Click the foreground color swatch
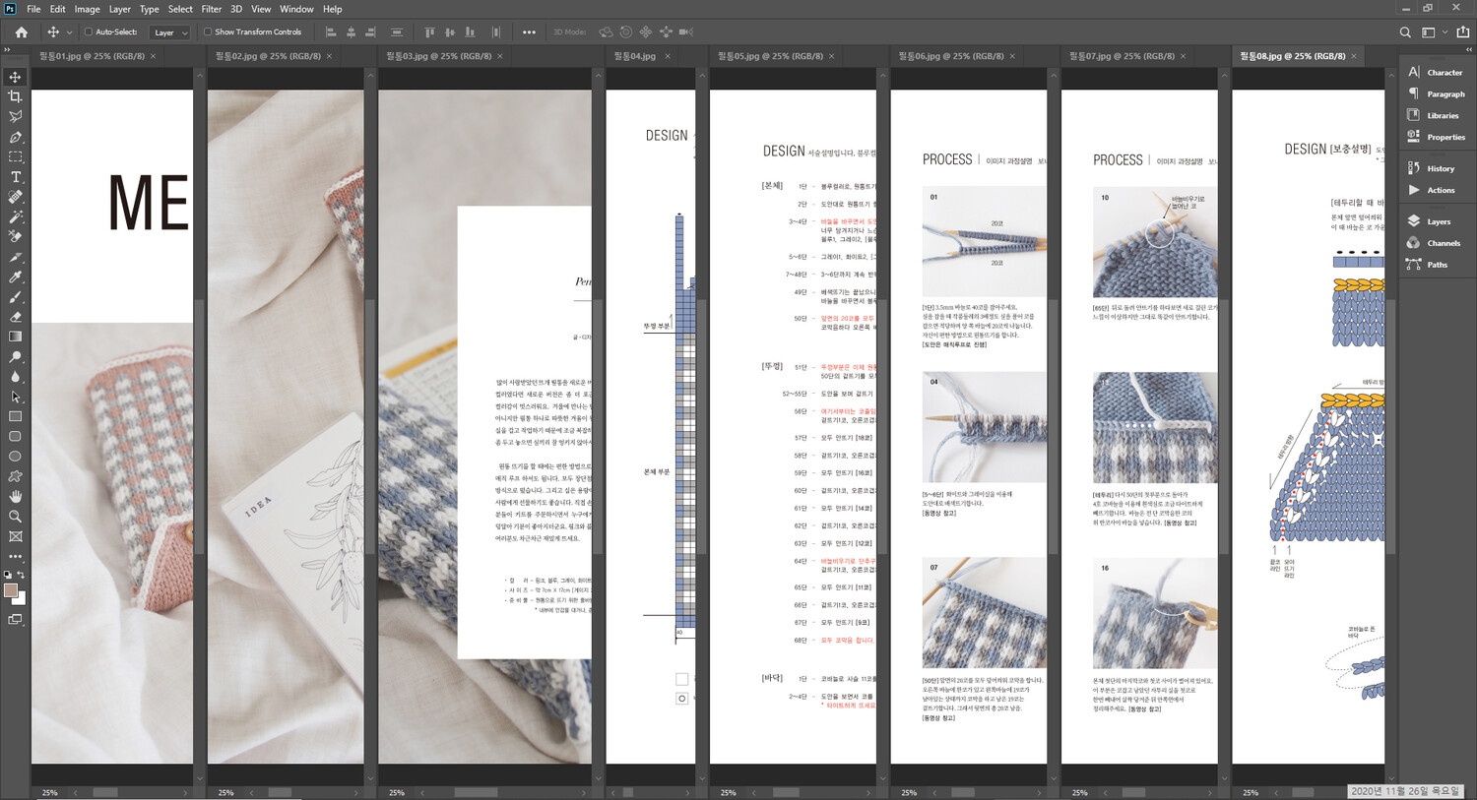This screenshot has width=1477, height=800. (11, 590)
